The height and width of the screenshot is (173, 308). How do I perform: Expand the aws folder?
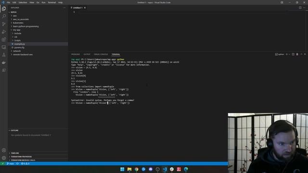15,16
